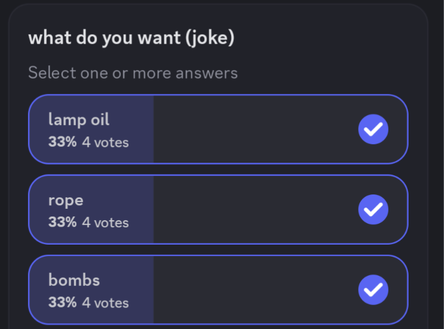Click bombs' filled vote progress bar
444x329 pixels.
coord(91,290)
